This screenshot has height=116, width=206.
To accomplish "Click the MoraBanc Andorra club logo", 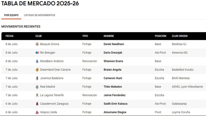I will click(x=37, y=61).
